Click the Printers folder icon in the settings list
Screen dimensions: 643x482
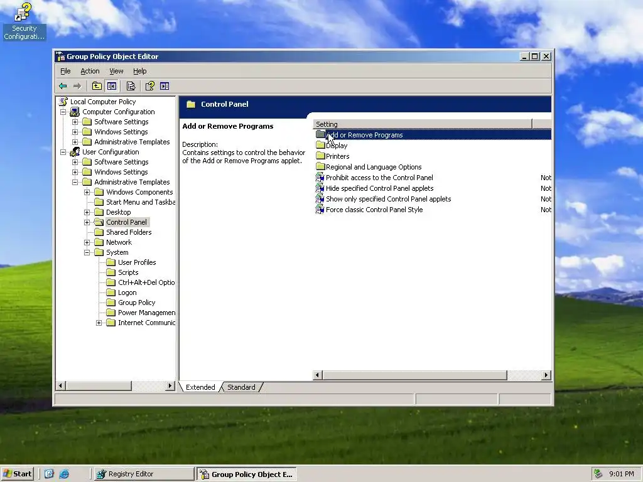pos(320,156)
